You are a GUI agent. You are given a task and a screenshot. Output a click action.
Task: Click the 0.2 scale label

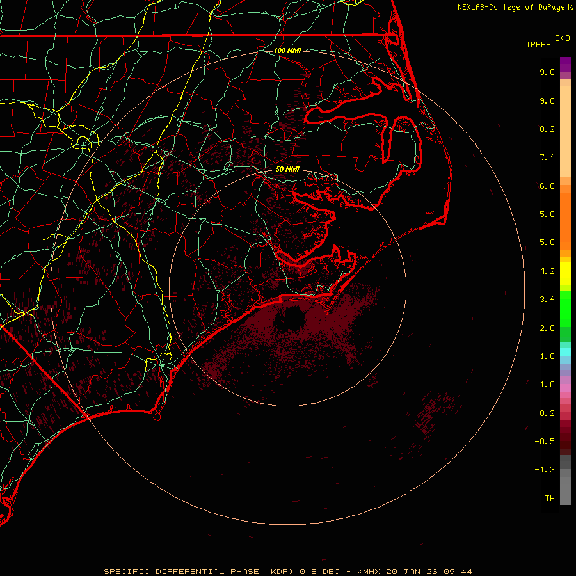click(547, 413)
